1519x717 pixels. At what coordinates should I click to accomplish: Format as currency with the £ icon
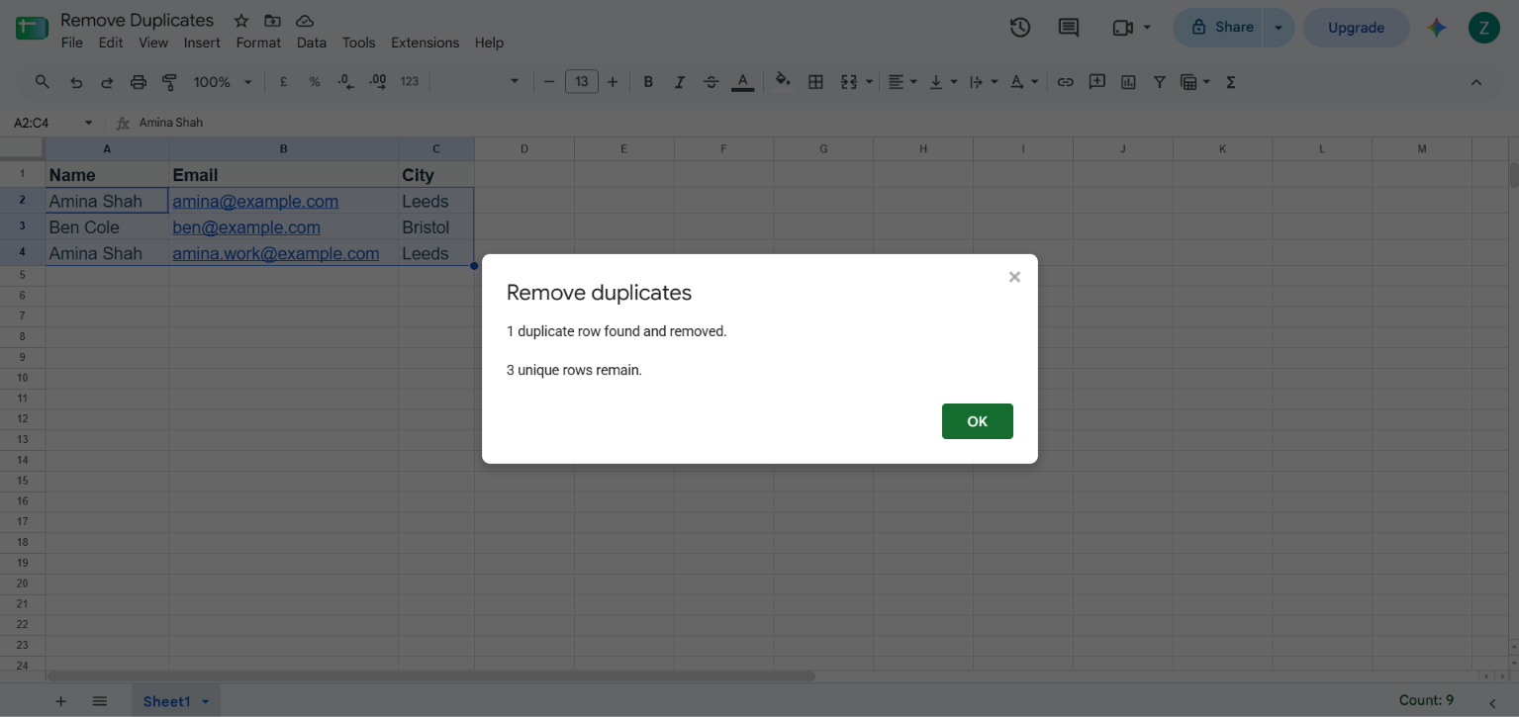coord(283,82)
